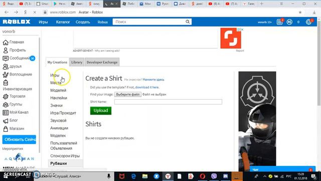321x181 pixels.
Task: Select Спонсором Игры in creations list
Action: point(65,156)
